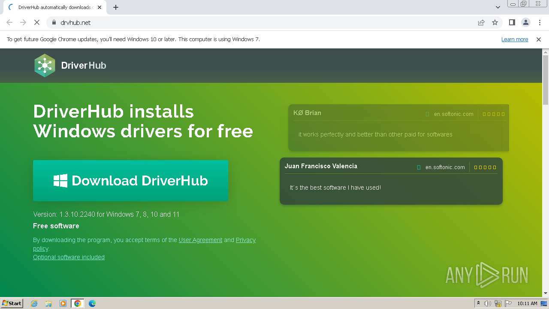Image resolution: width=549 pixels, height=309 pixels.
Task: Open the Optional software included link
Action: point(69,257)
